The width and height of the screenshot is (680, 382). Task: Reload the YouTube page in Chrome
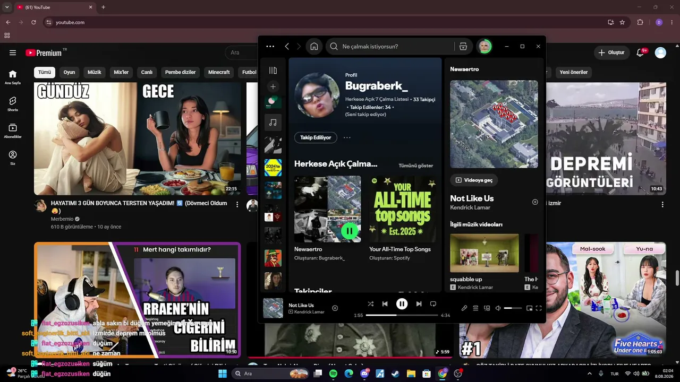(33, 22)
